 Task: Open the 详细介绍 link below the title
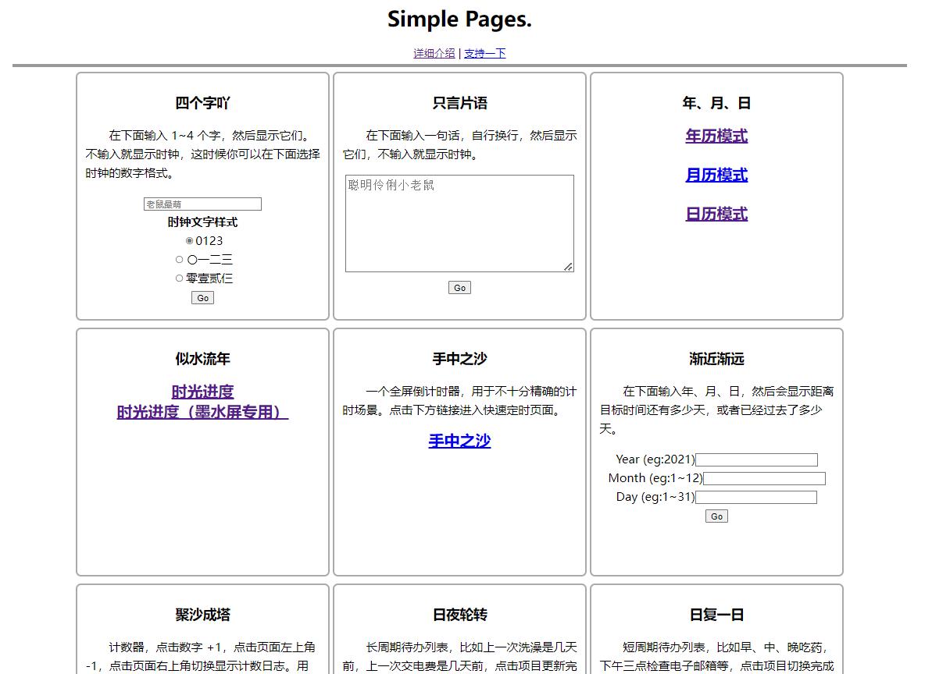click(433, 53)
